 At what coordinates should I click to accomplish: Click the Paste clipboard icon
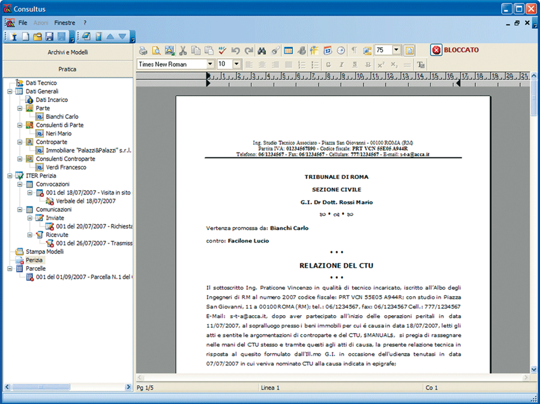[x=209, y=50]
